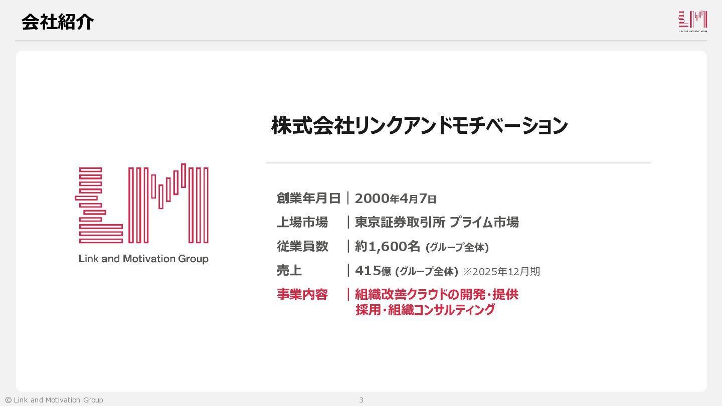Click the label 売上
Screen dimensions: 722x406
(x=289, y=271)
